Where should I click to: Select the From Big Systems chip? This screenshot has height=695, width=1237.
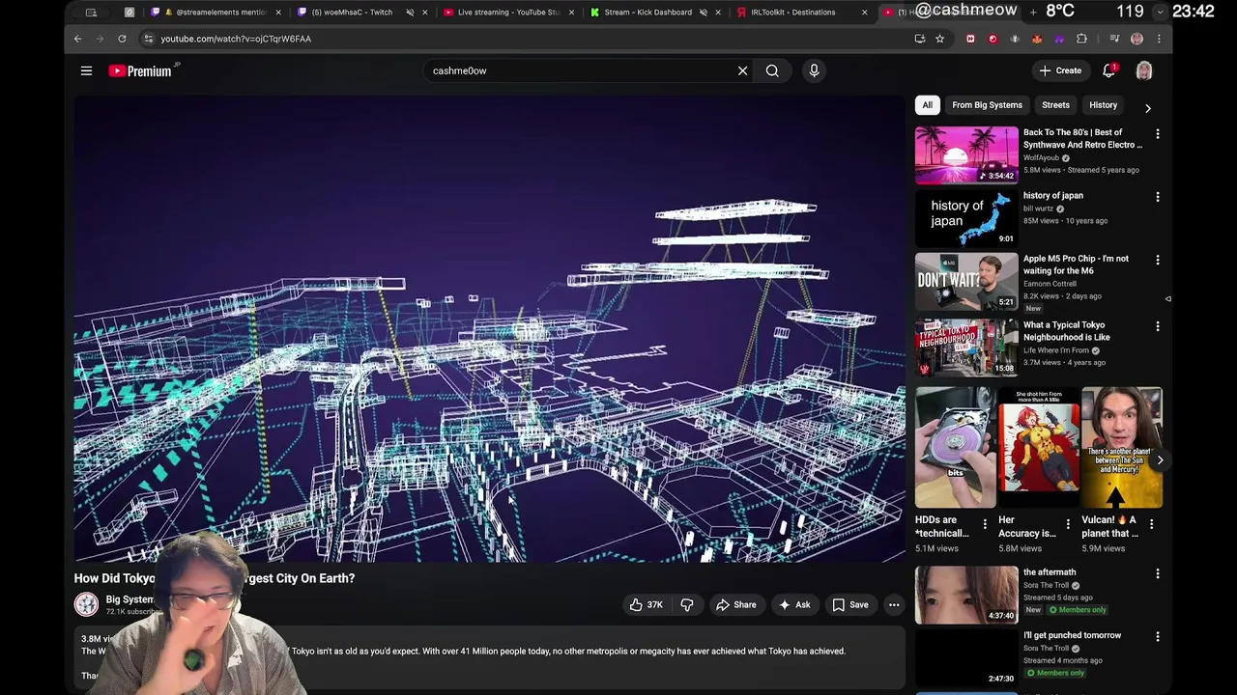click(987, 105)
